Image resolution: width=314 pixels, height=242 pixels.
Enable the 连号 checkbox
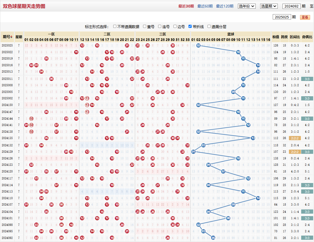[160, 26]
